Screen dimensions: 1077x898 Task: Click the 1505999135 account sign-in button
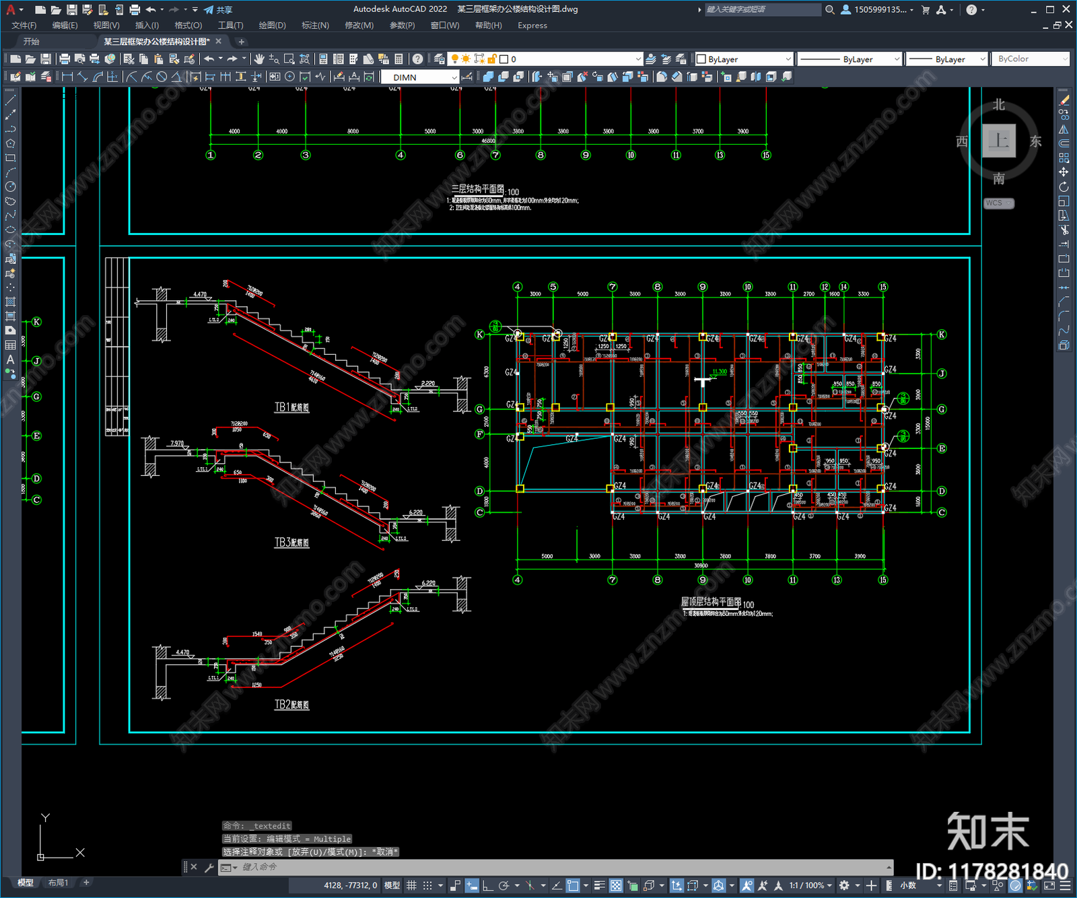pos(878,9)
